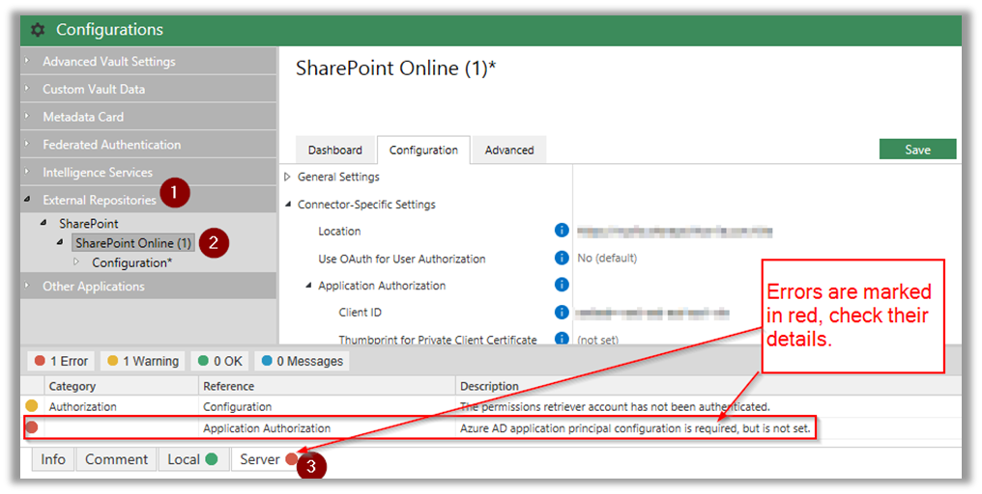Collapse Connector-Specific Settings
Viewport: 982px width, 494px height.
(x=287, y=205)
